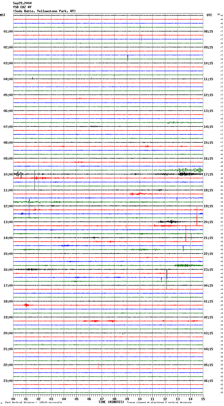Select the 14:00 MST row label
The image size is (224, 406).
[x=8, y=238]
